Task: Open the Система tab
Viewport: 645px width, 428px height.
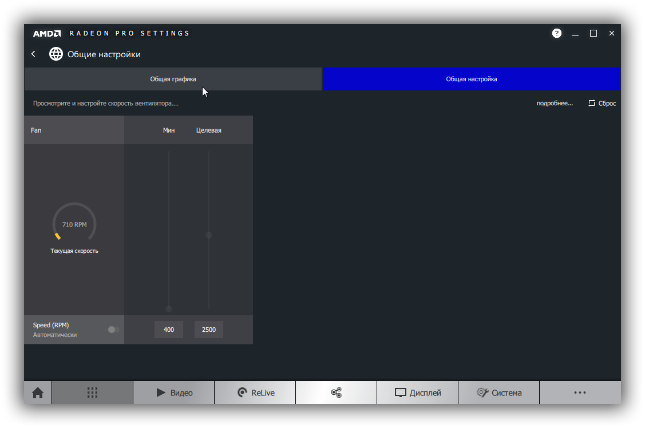Action: pyautogui.click(x=498, y=393)
